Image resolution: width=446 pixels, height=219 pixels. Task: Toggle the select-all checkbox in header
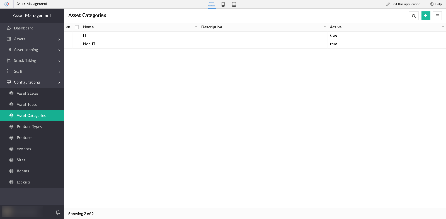click(77, 27)
